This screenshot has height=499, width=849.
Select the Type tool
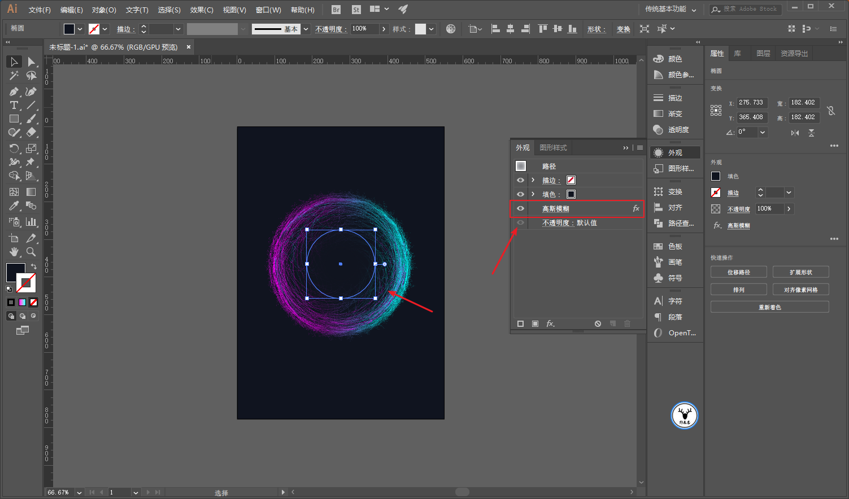click(x=14, y=105)
